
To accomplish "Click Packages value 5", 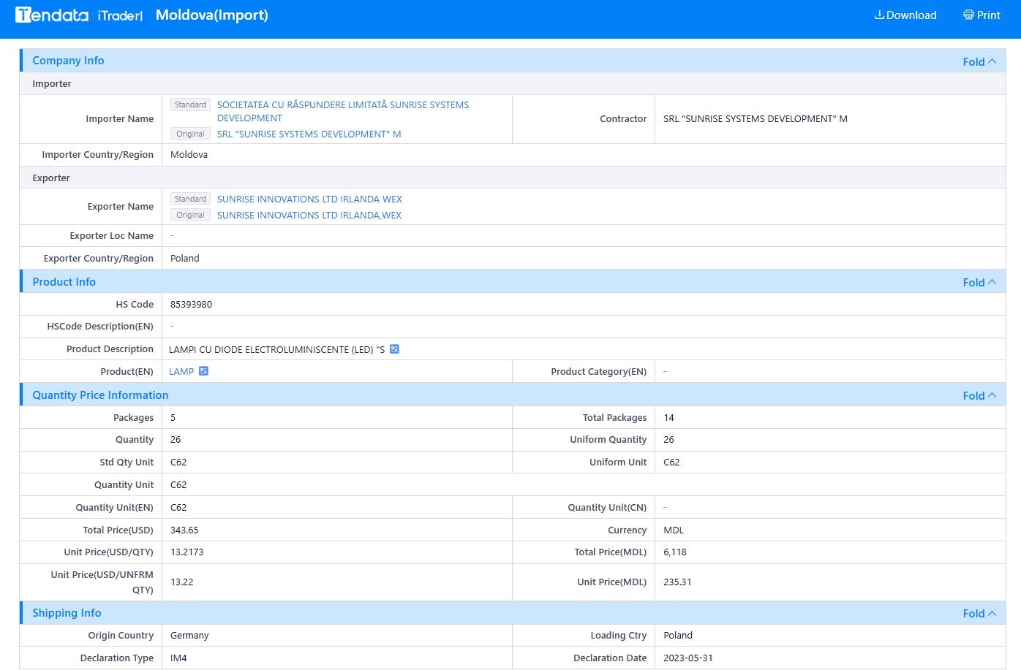I will 173,418.
